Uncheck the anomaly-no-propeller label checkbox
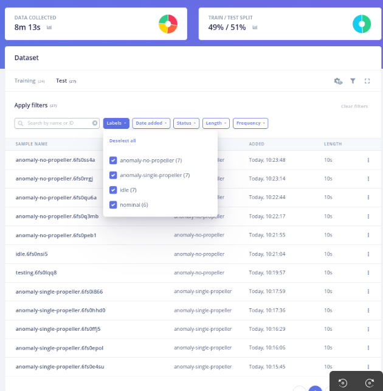The width and height of the screenshot is (383, 391). pyautogui.click(x=113, y=161)
